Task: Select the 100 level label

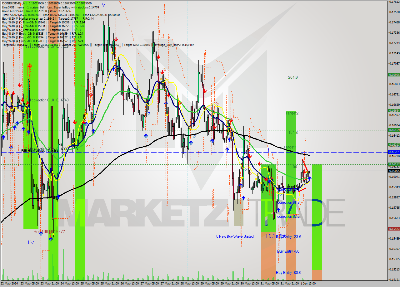Action: pyautogui.click(x=294, y=167)
